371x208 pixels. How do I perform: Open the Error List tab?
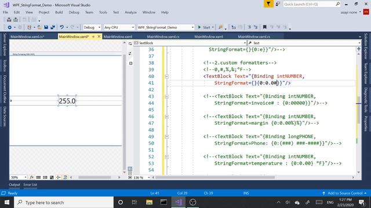[x=30, y=185]
